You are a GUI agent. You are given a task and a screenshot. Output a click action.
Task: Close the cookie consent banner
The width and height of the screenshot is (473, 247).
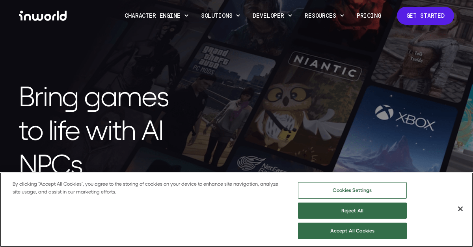click(x=460, y=209)
